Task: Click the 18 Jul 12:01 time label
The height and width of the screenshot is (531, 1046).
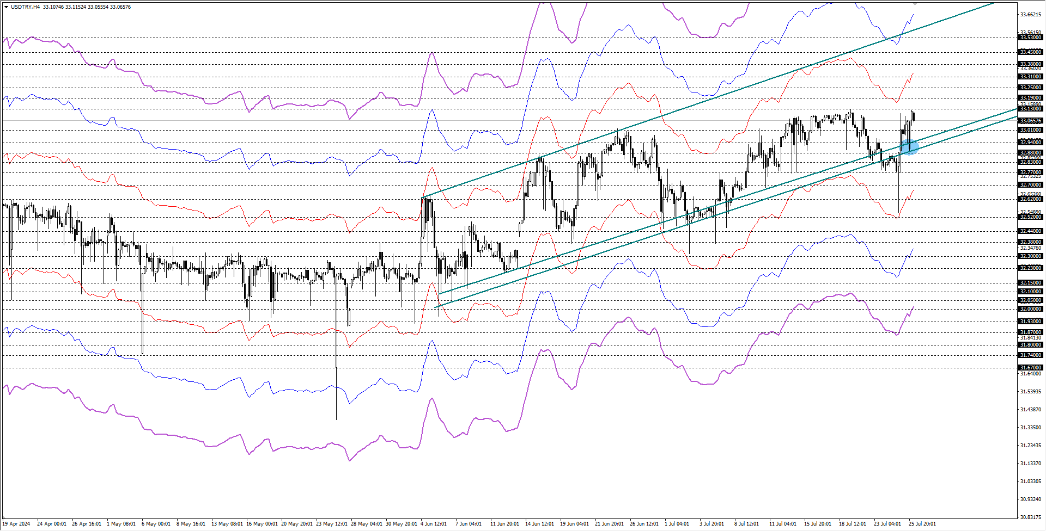Action: point(853,524)
